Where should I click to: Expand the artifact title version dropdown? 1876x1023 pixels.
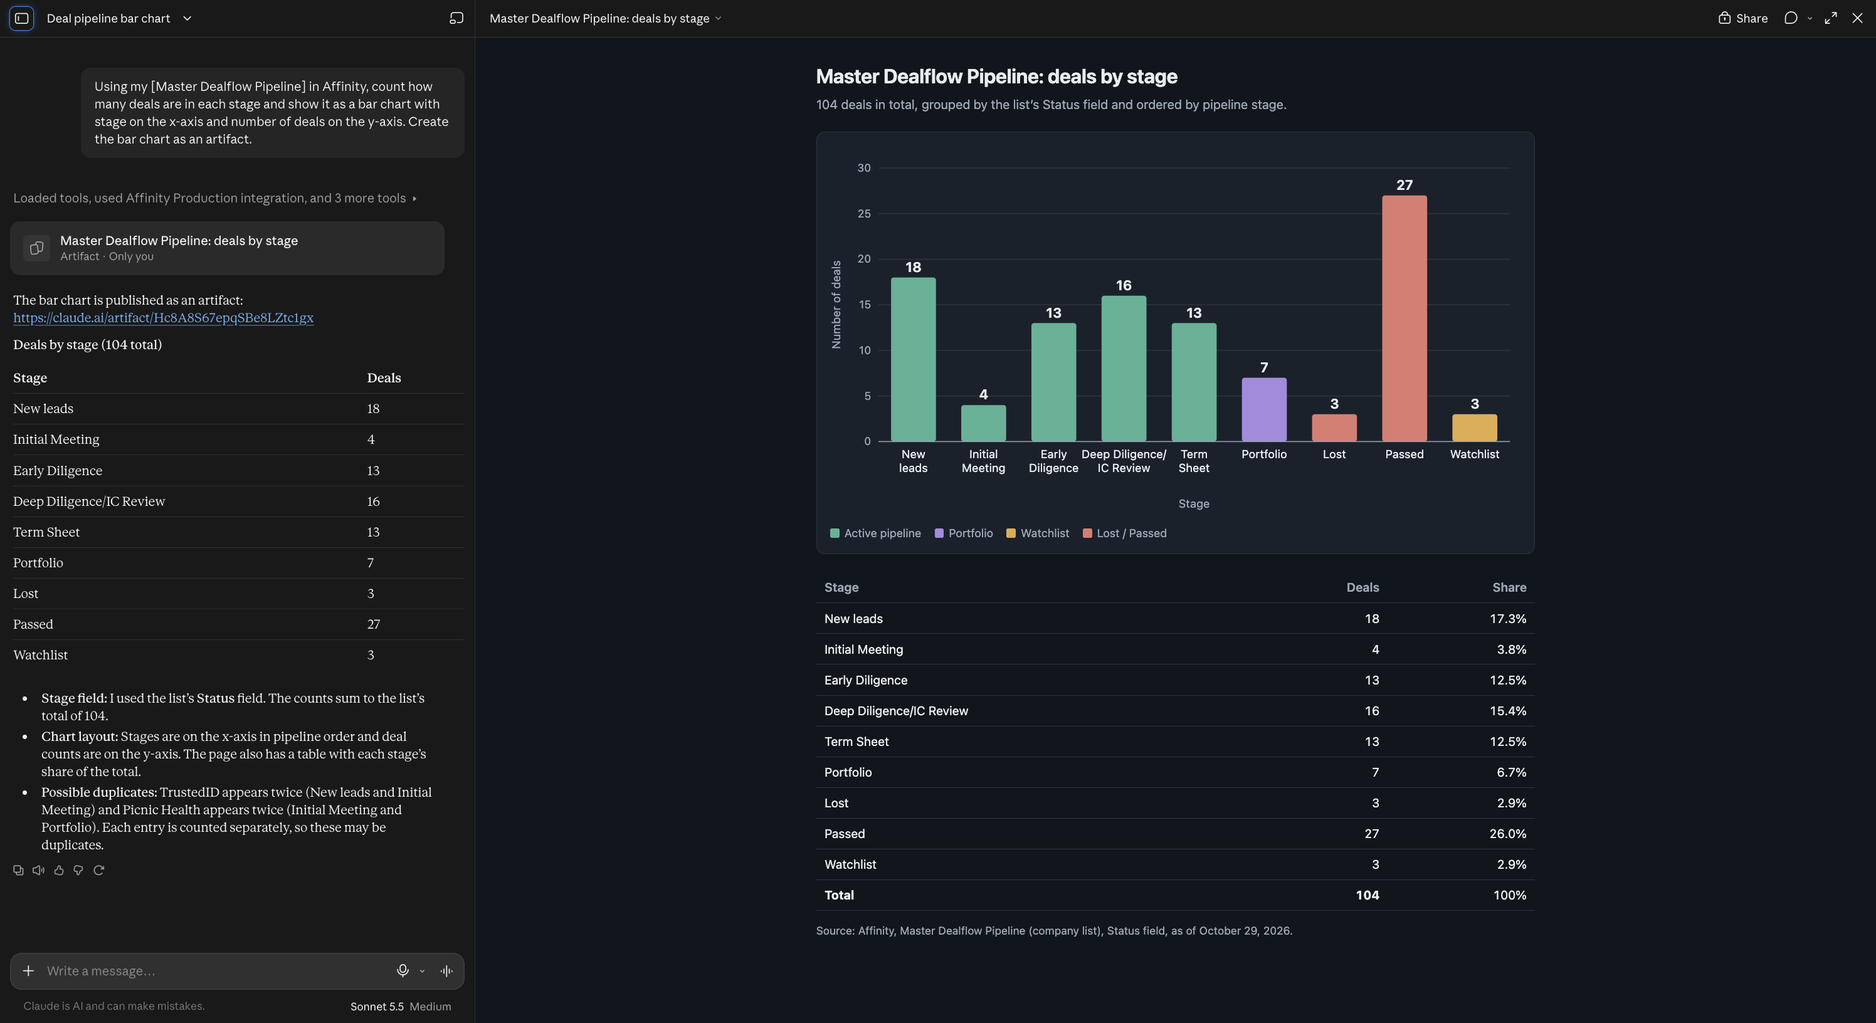tap(719, 18)
